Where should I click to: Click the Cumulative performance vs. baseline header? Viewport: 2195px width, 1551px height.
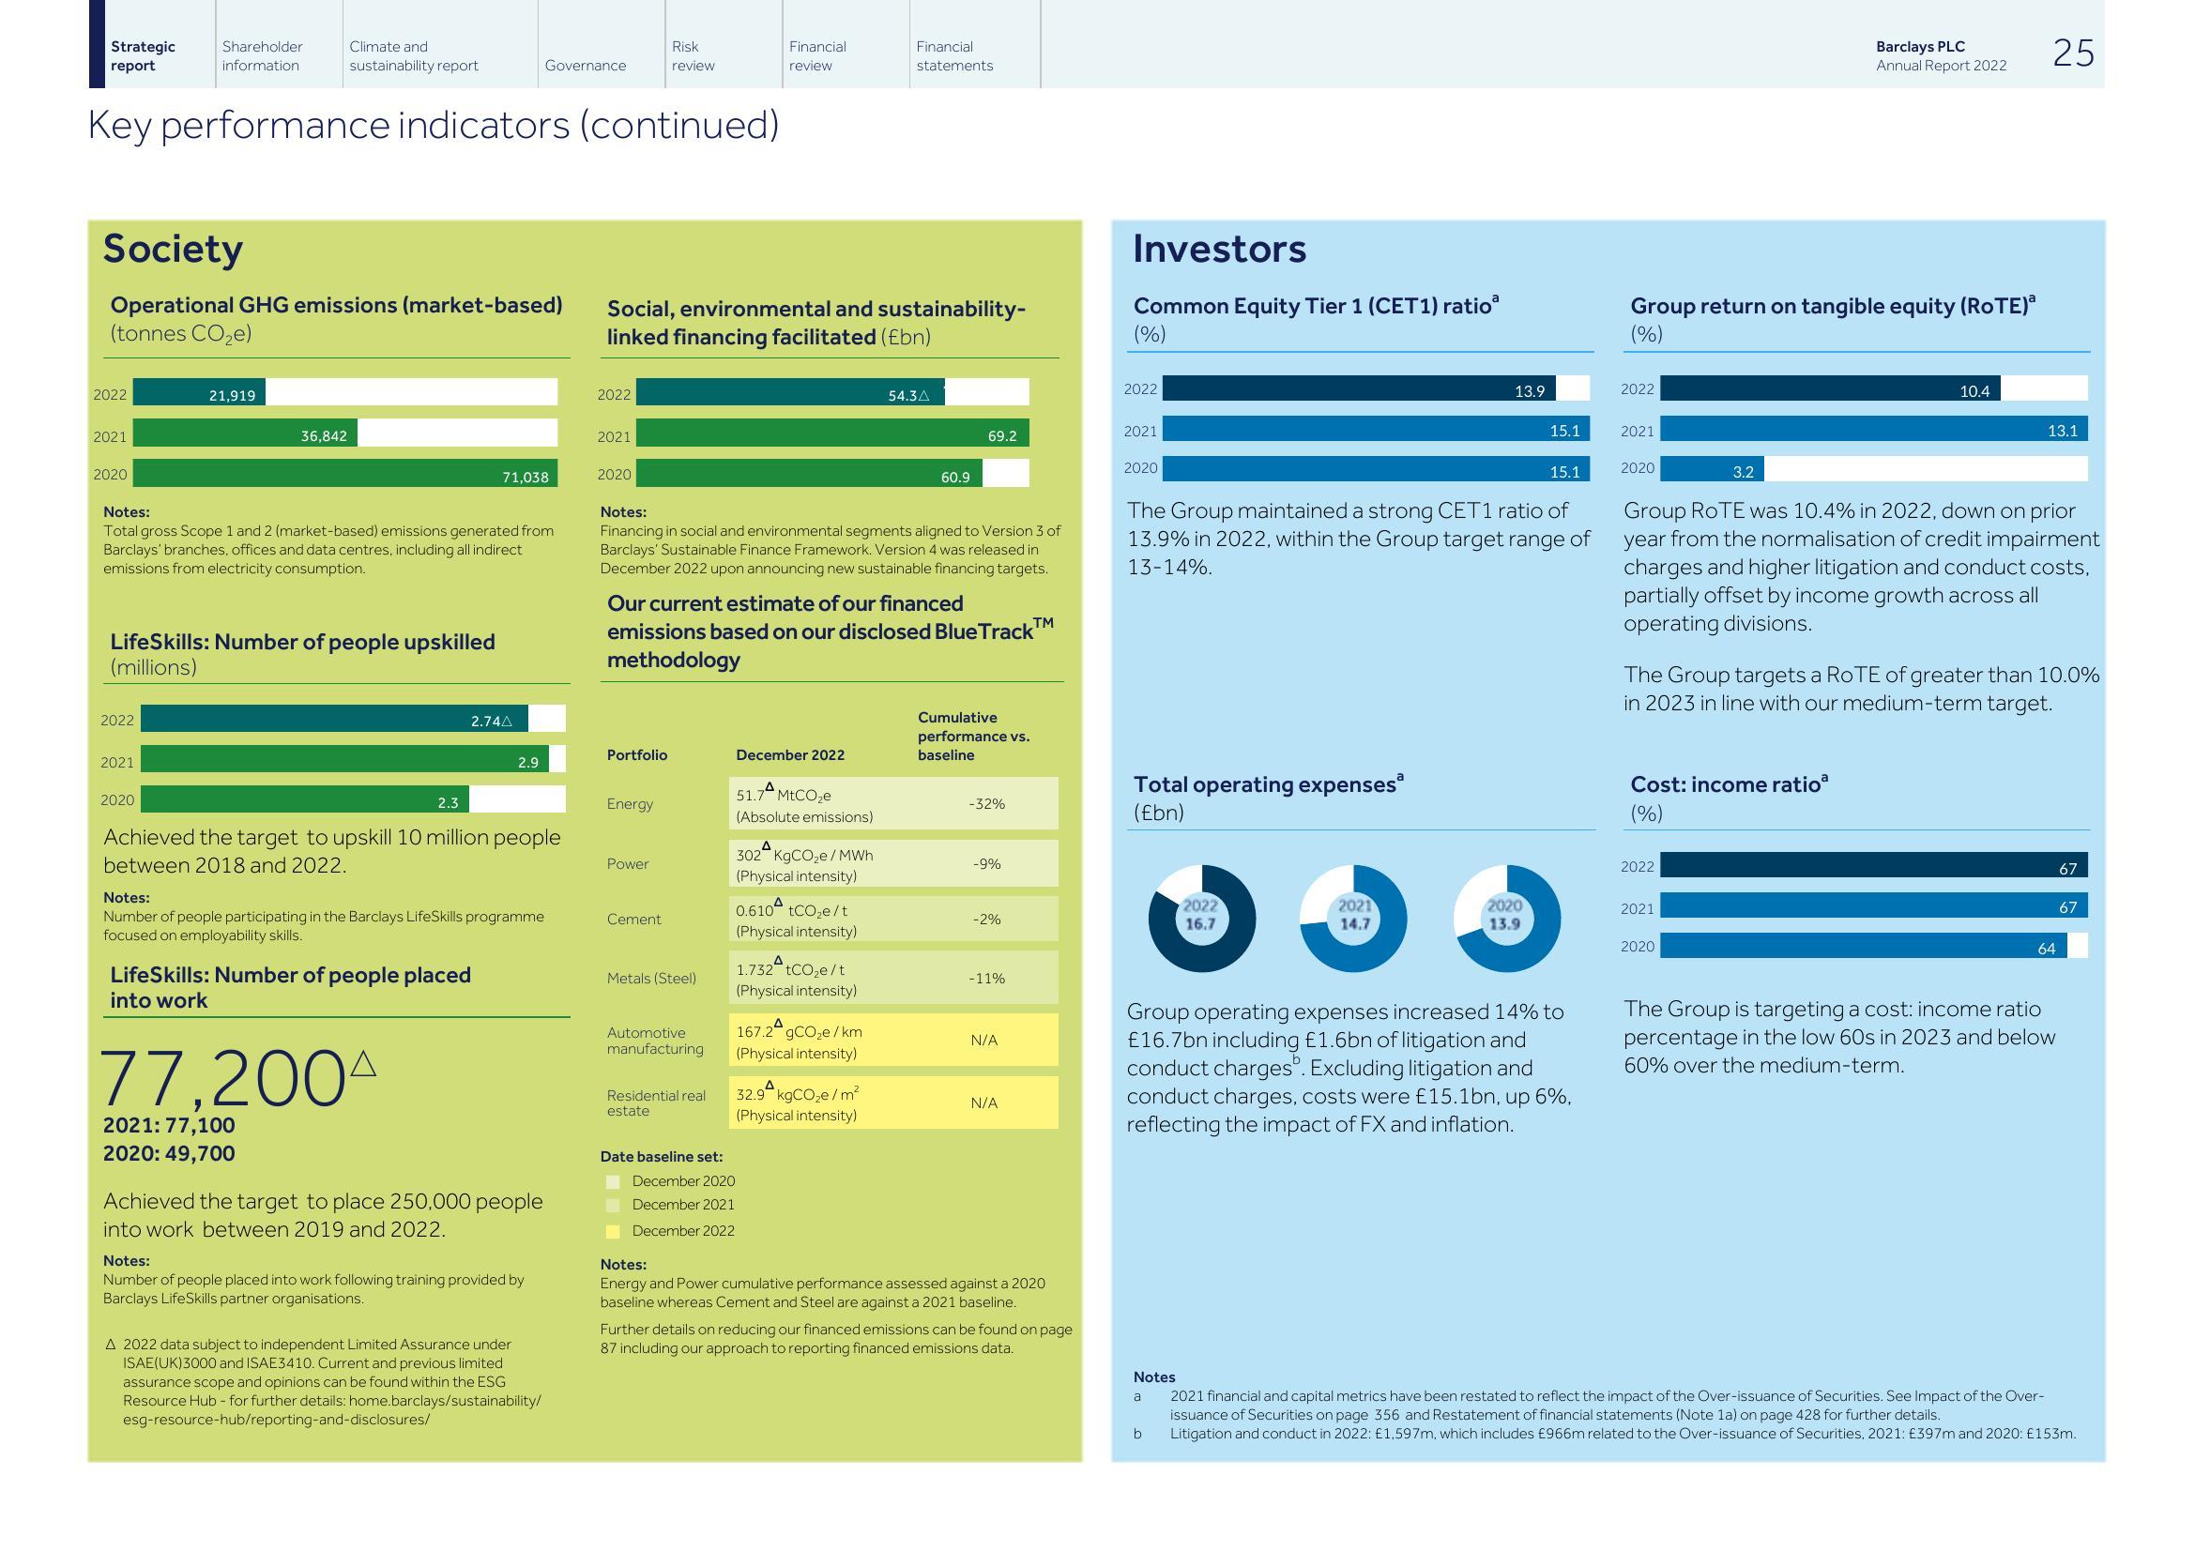(973, 736)
